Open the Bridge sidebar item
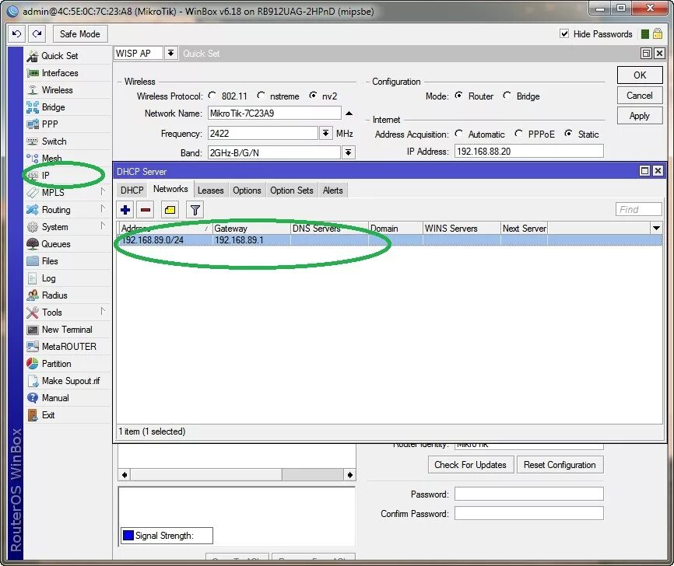The height and width of the screenshot is (566, 674). 67,107
